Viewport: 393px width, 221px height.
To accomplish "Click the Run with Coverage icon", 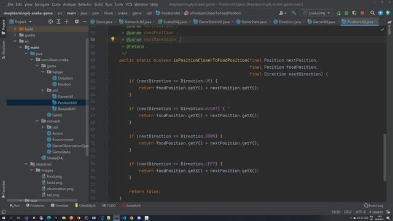I will point(354,13).
